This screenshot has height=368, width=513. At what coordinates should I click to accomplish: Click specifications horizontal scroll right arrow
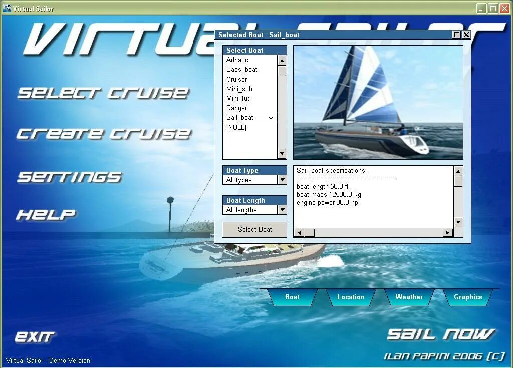[x=447, y=233]
